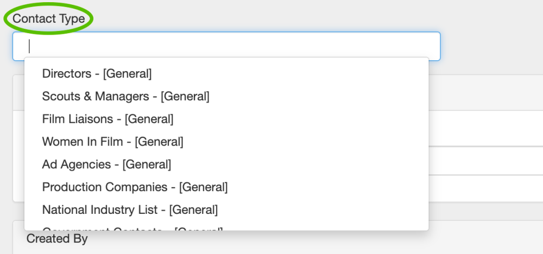543x254 pixels.
Task: Pick "Production Companies - [General]" entry
Action: pos(135,187)
